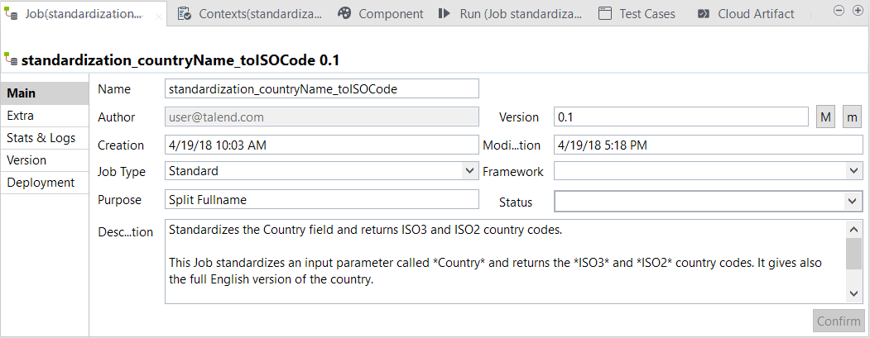Viewport: 870px width, 338px height.
Task: Click the Contexts tab clipboard icon
Action: pos(185,13)
